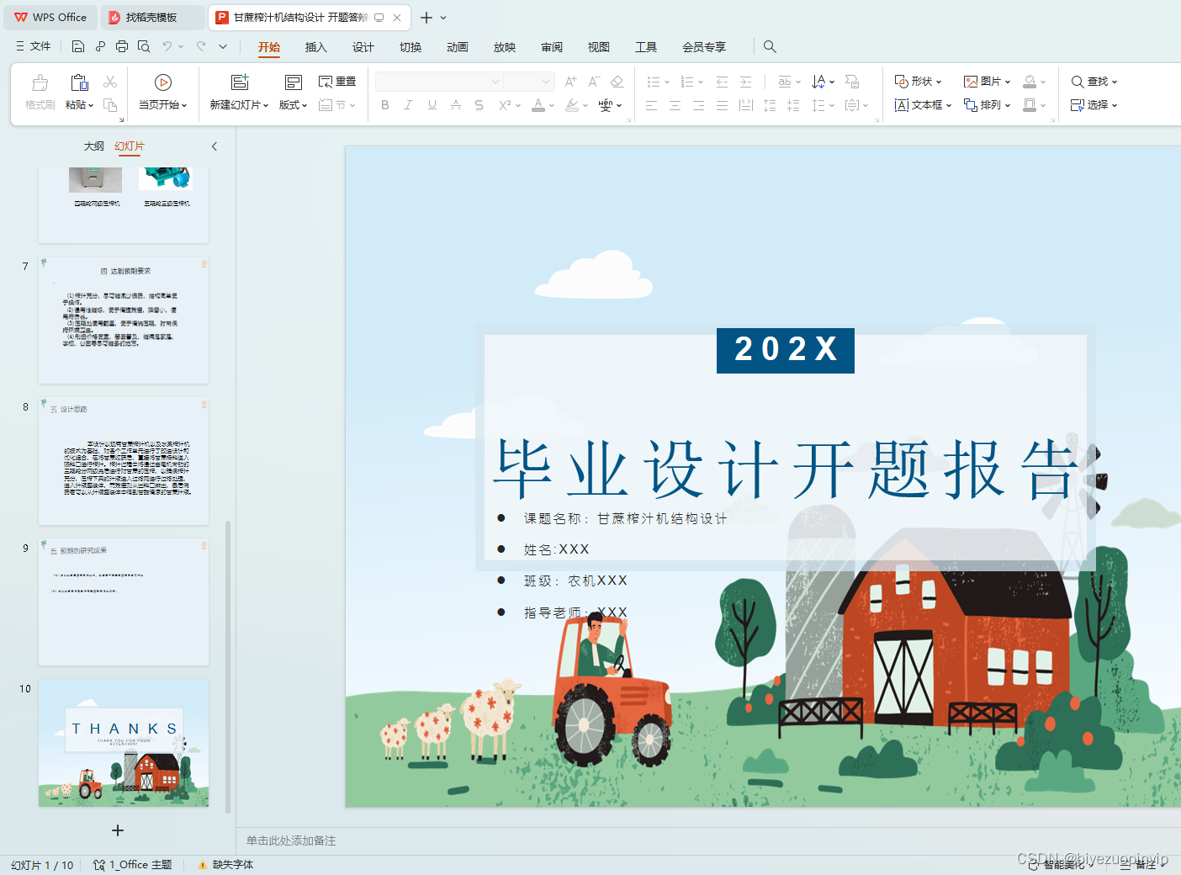Open the Insert (插入) ribbon tab
The width and height of the screenshot is (1181, 875).
[315, 47]
